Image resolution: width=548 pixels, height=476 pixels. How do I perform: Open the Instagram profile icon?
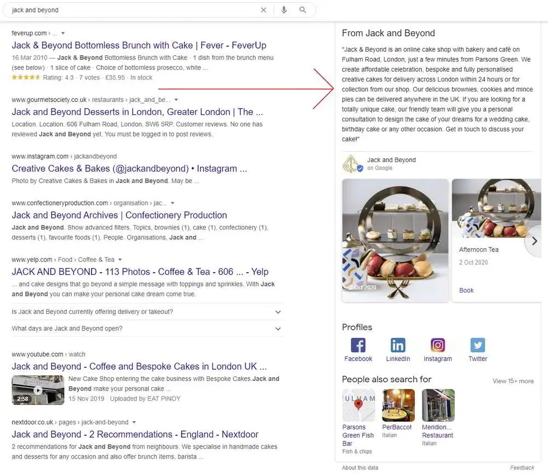point(437,345)
